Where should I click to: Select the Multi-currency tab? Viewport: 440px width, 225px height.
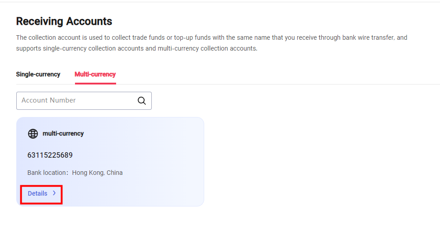95,74
